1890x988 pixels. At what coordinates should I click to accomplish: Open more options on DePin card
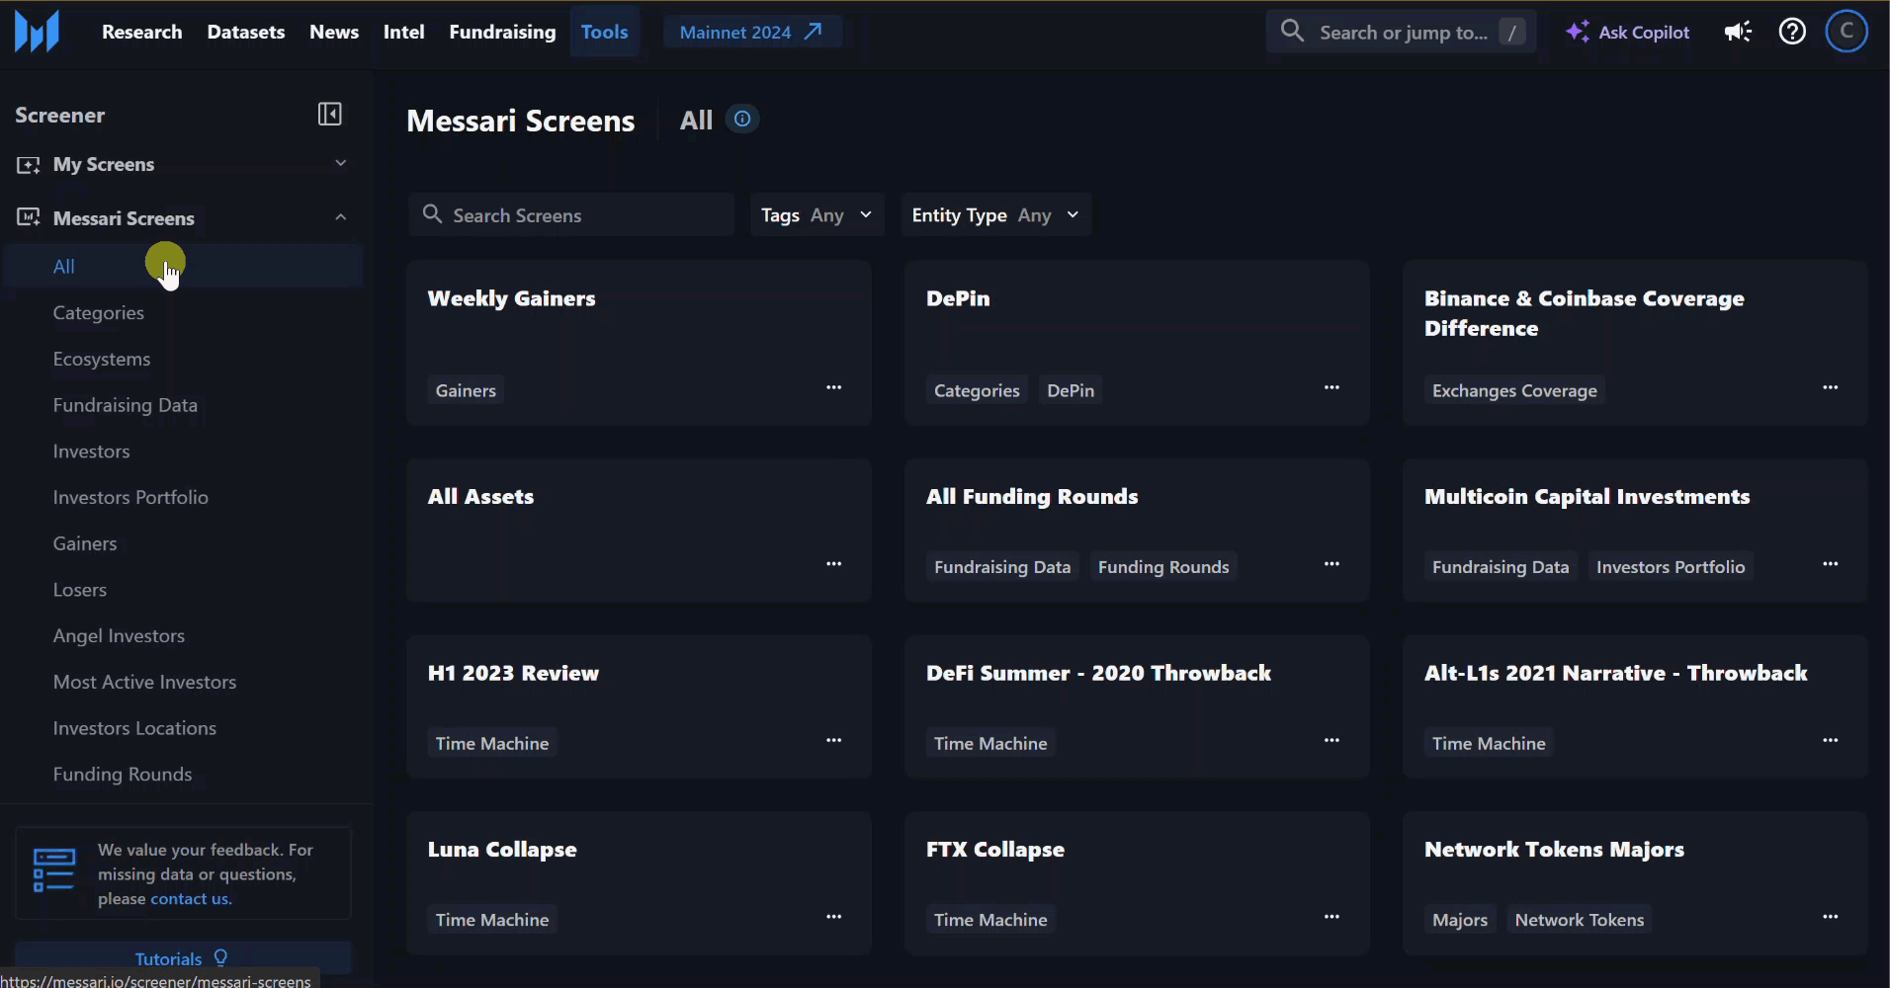tap(1332, 387)
